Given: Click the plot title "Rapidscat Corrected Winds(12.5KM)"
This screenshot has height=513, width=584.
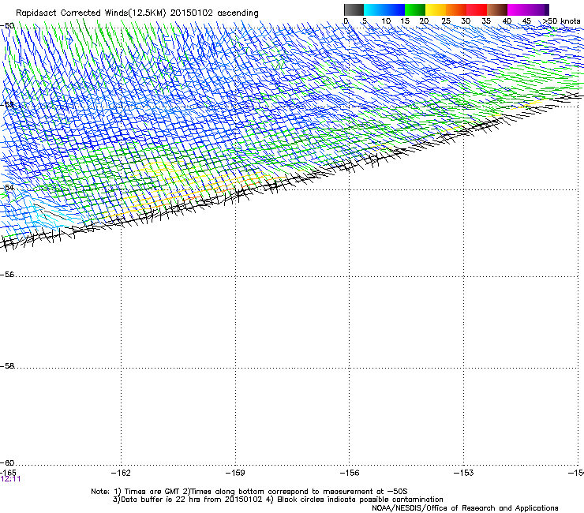Looking at the screenshot, I should tap(91, 13).
